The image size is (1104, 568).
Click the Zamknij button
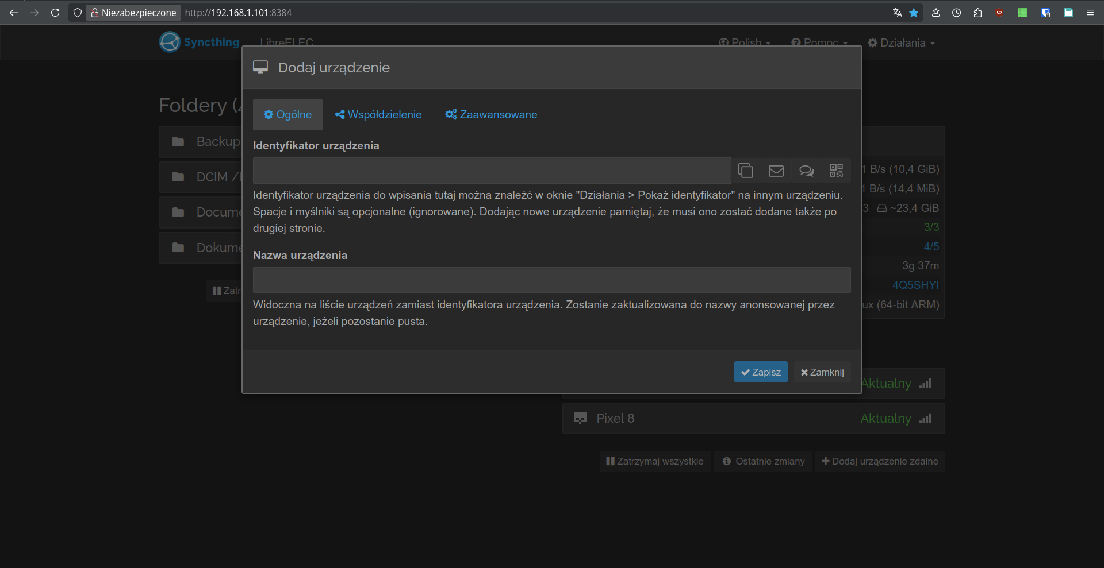822,372
